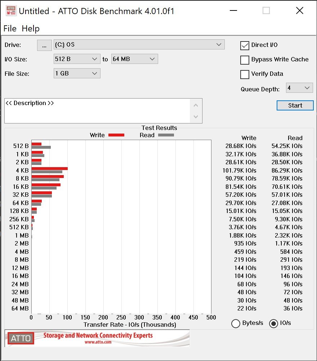Click the Start benchmark button
Image resolution: width=317 pixels, height=361 pixels.
point(295,105)
